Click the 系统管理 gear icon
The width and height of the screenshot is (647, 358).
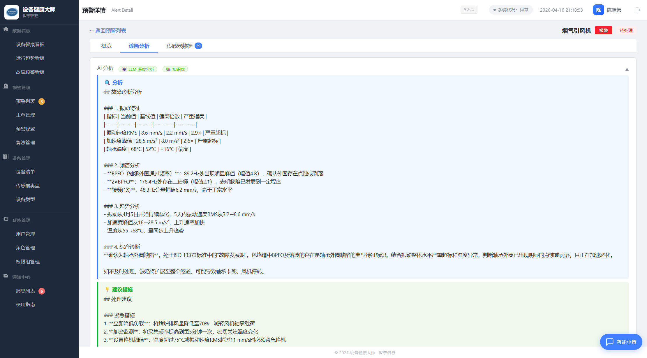click(6, 219)
